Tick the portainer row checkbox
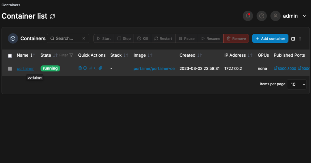311x163 pixels. coord(10,68)
